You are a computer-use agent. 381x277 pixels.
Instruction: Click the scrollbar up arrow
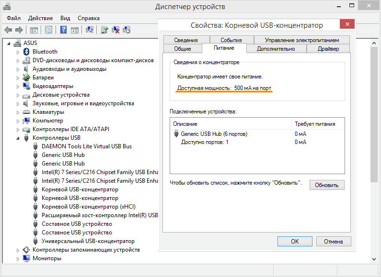[374, 43]
